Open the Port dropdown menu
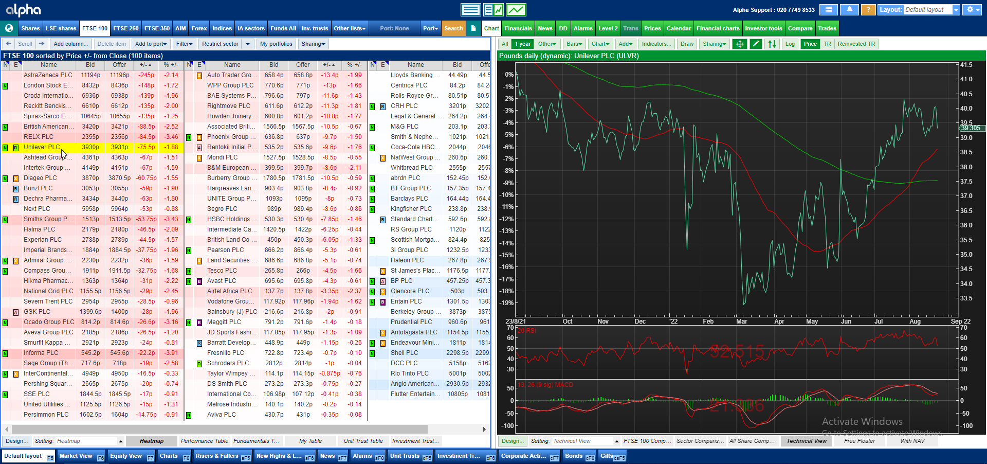Screen dimensions: 987x464 pyautogui.click(x=430, y=28)
